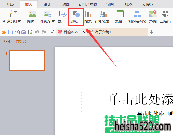Switch to the 幻灯片放映 ribbon tab
173x135 pixels.
88,5
